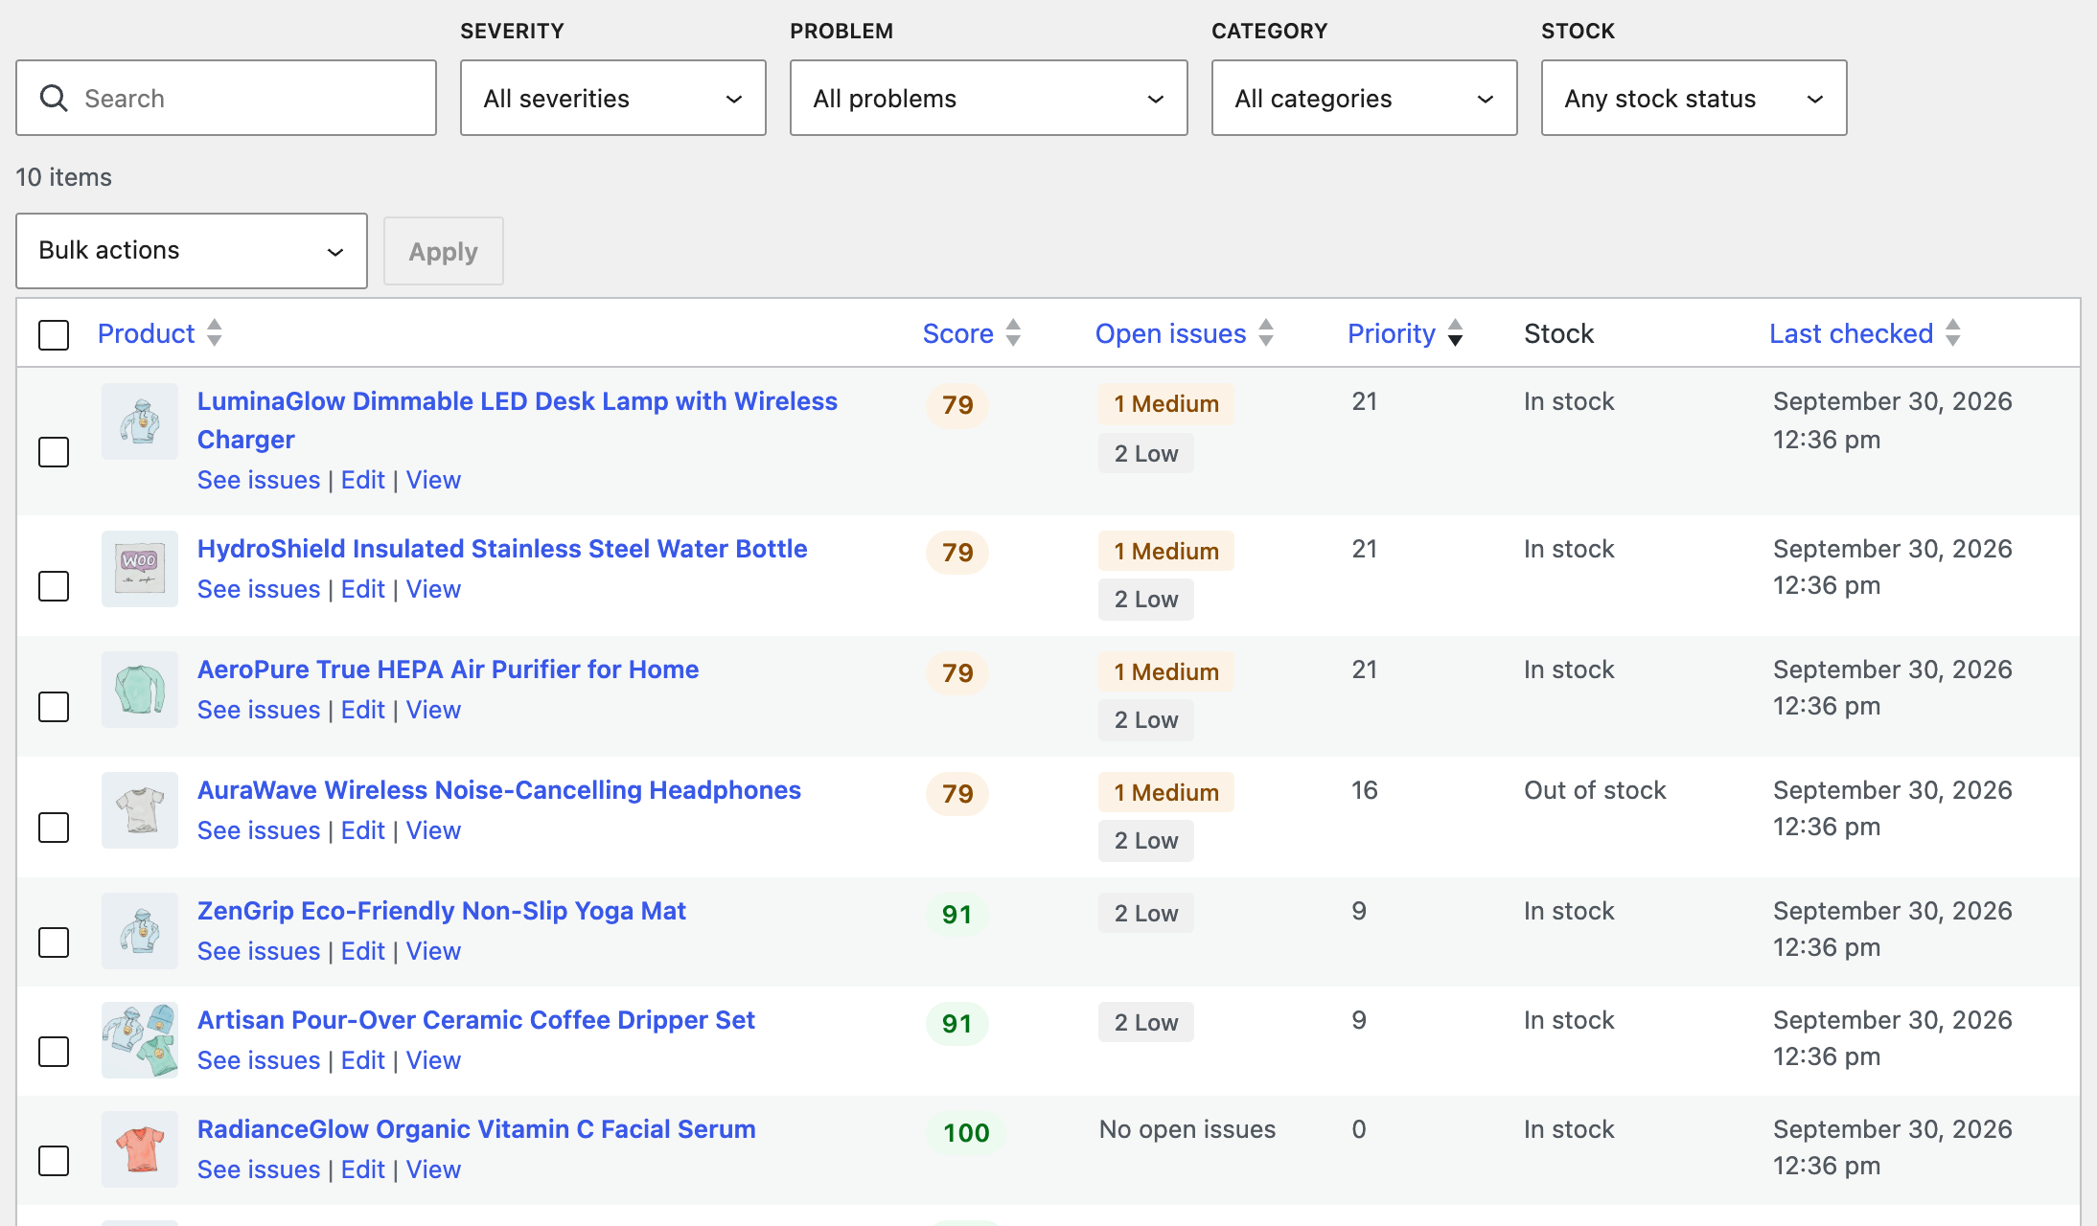The image size is (2097, 1226).
Task: Open AuraWave Headphones thumbnail
Action: tap(140, 810)
